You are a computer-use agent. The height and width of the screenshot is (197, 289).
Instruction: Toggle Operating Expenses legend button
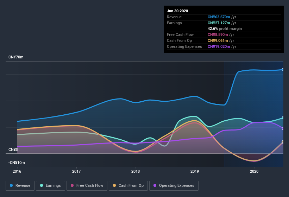[174, 186]
